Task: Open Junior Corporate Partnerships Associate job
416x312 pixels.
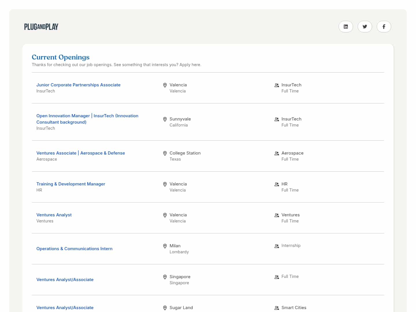Action: [78, 85]
